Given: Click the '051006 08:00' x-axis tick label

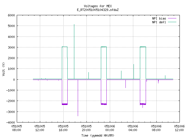Looking at the screenshot, I should [x=156, y=128].
